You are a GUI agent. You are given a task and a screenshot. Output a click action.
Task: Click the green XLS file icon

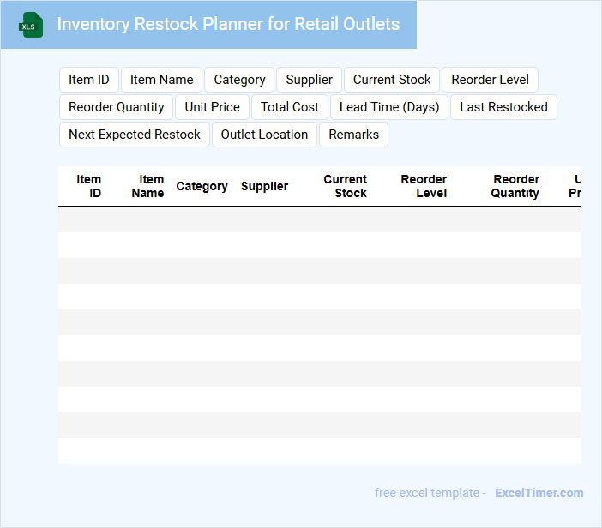31,25
